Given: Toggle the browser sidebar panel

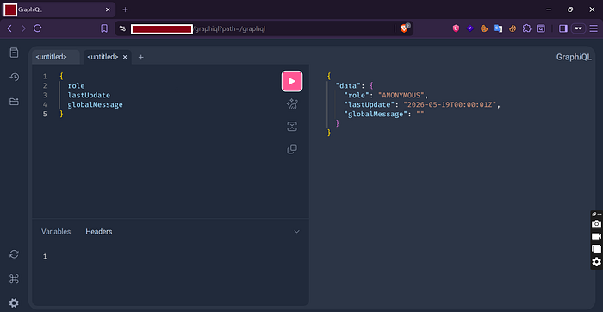Looking at the screenshot, I should pos(563,28).
